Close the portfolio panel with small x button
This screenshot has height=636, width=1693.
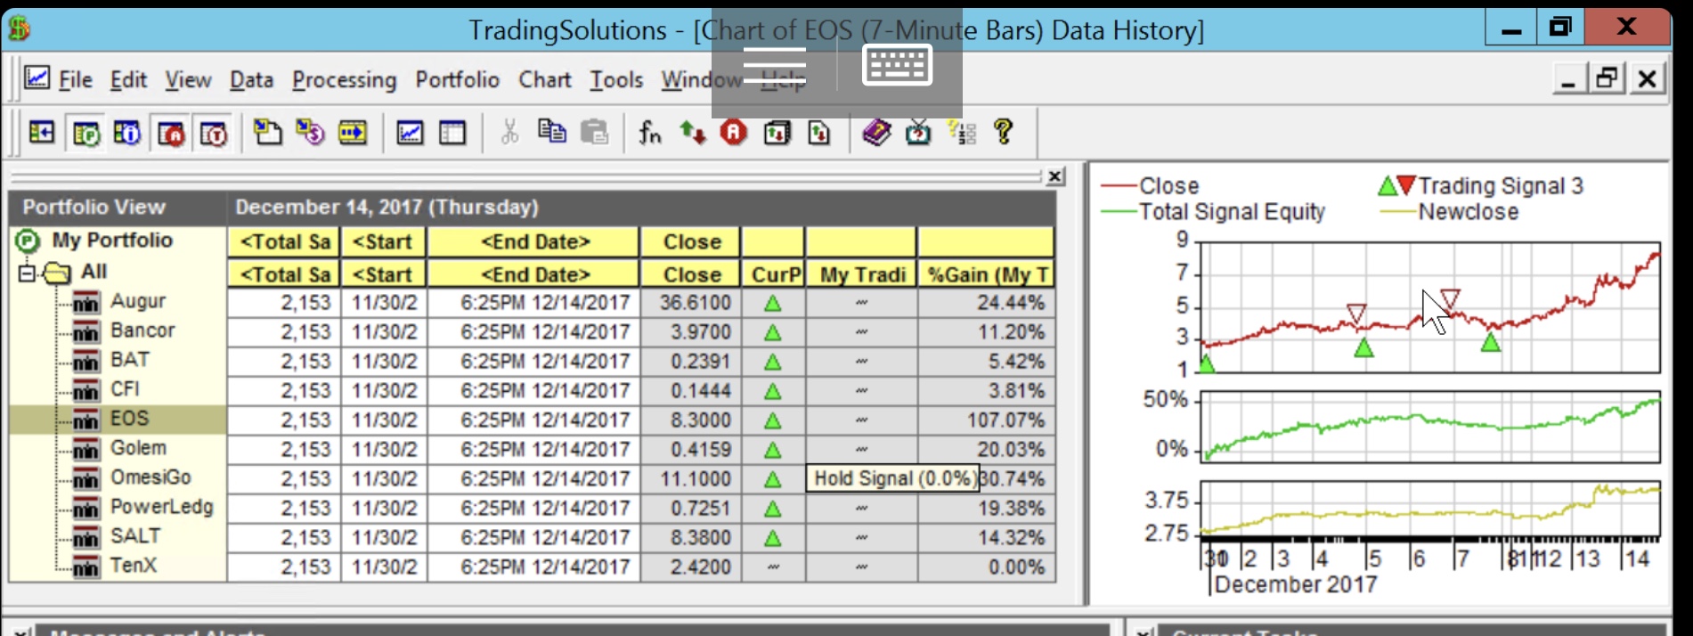click(x=1054, y=176)
